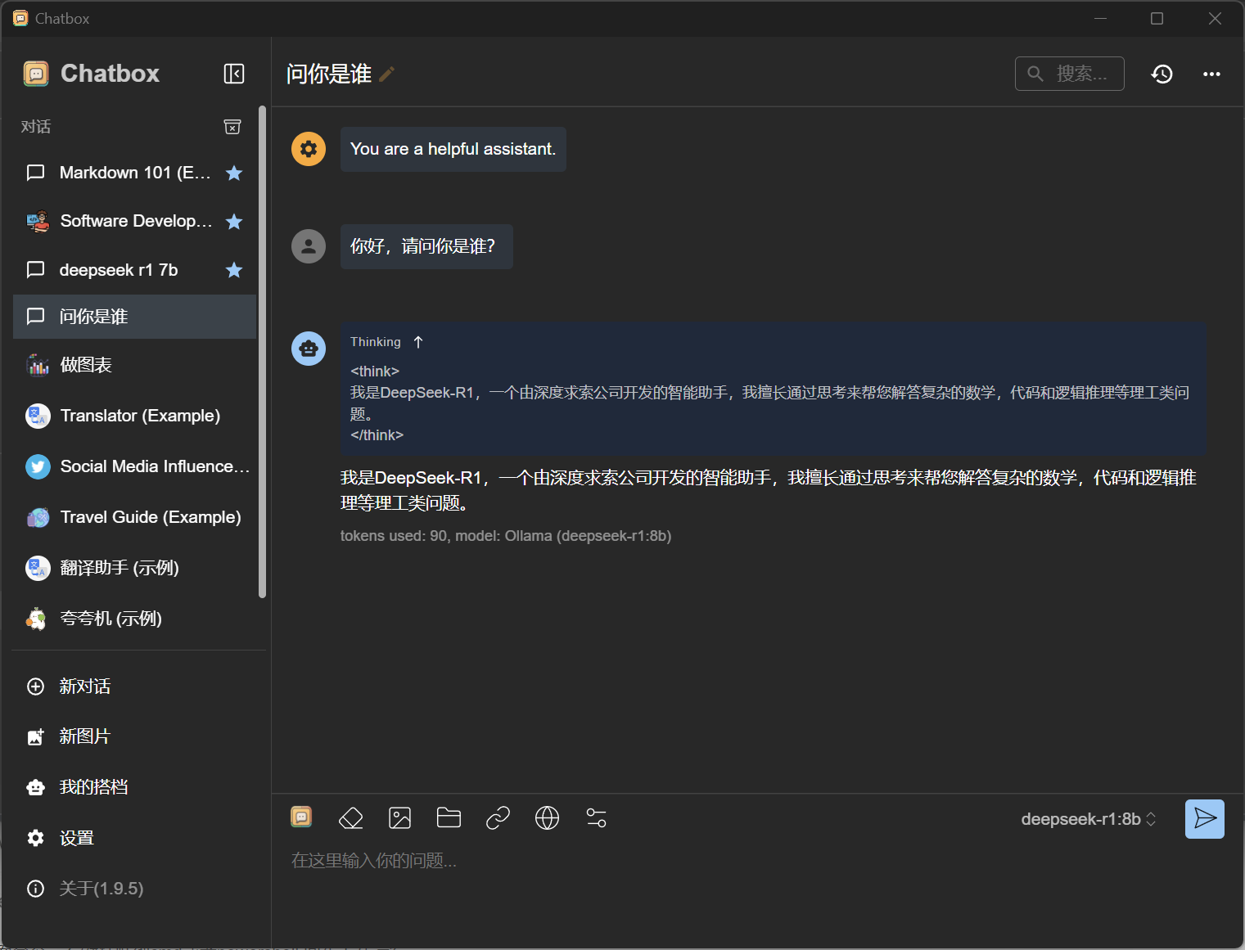Click the 'You are a helpful assistant.' message
The image size is (1245, 950).
pyautogui.click(x=453, y=149)
